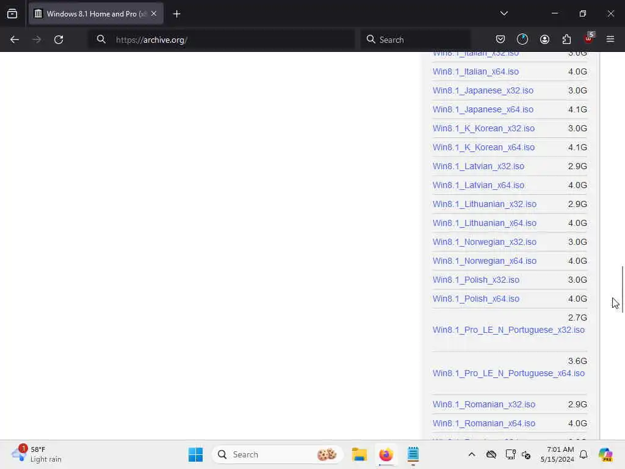
Task: Select the 2.7G size of Portuguese x32
Action: coord(577,318)
